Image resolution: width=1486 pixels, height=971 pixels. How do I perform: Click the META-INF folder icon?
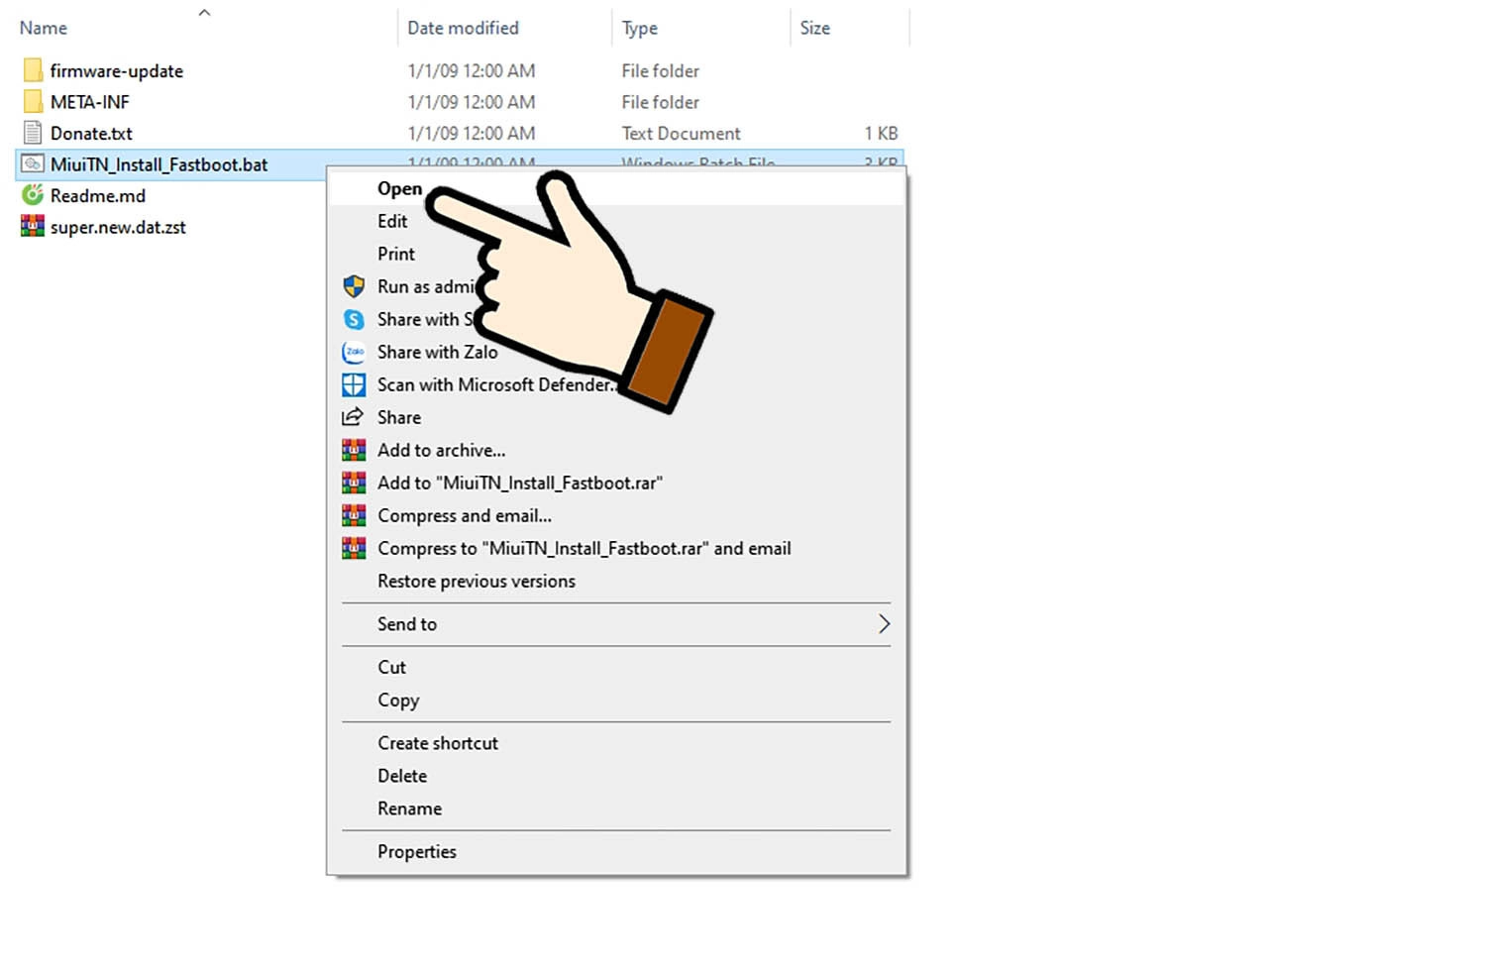(x=33, y=101)
